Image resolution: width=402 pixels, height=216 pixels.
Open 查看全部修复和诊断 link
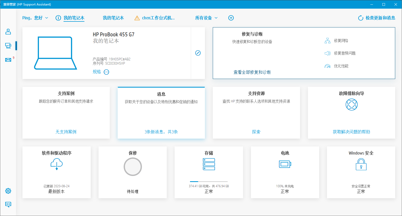point(252,72)
